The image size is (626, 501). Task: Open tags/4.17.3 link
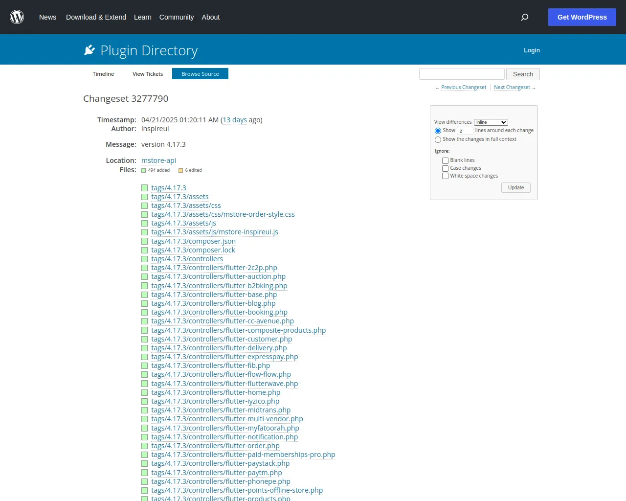click(169, 188)
